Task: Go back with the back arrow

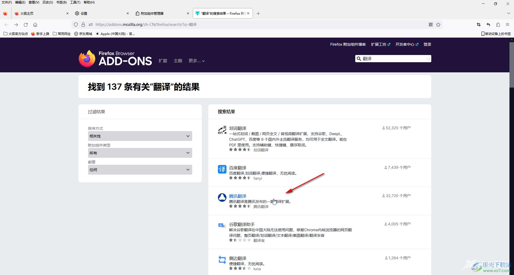Action: pos(6,25)
